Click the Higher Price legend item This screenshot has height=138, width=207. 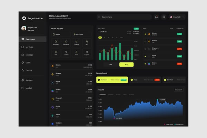tap(179, 125)
